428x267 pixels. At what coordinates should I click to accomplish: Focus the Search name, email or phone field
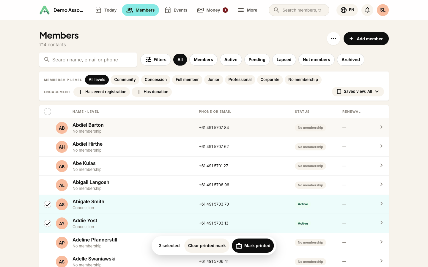[88, 60]
